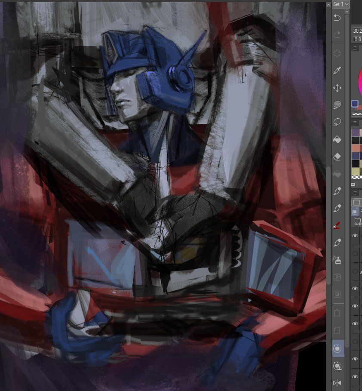The image size is (362, 391).
Task: Select the transparent color checker bar
Action: [x=357, y=114]
